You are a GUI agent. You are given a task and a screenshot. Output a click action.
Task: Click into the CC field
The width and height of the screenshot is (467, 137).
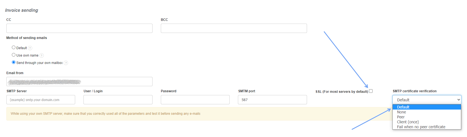click(79, 28)
